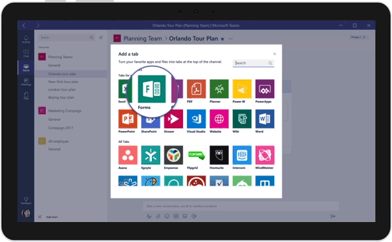This screenshot has height=242, width=392.
Task: Choose the Planner app icon
Action: click(219, 89)
